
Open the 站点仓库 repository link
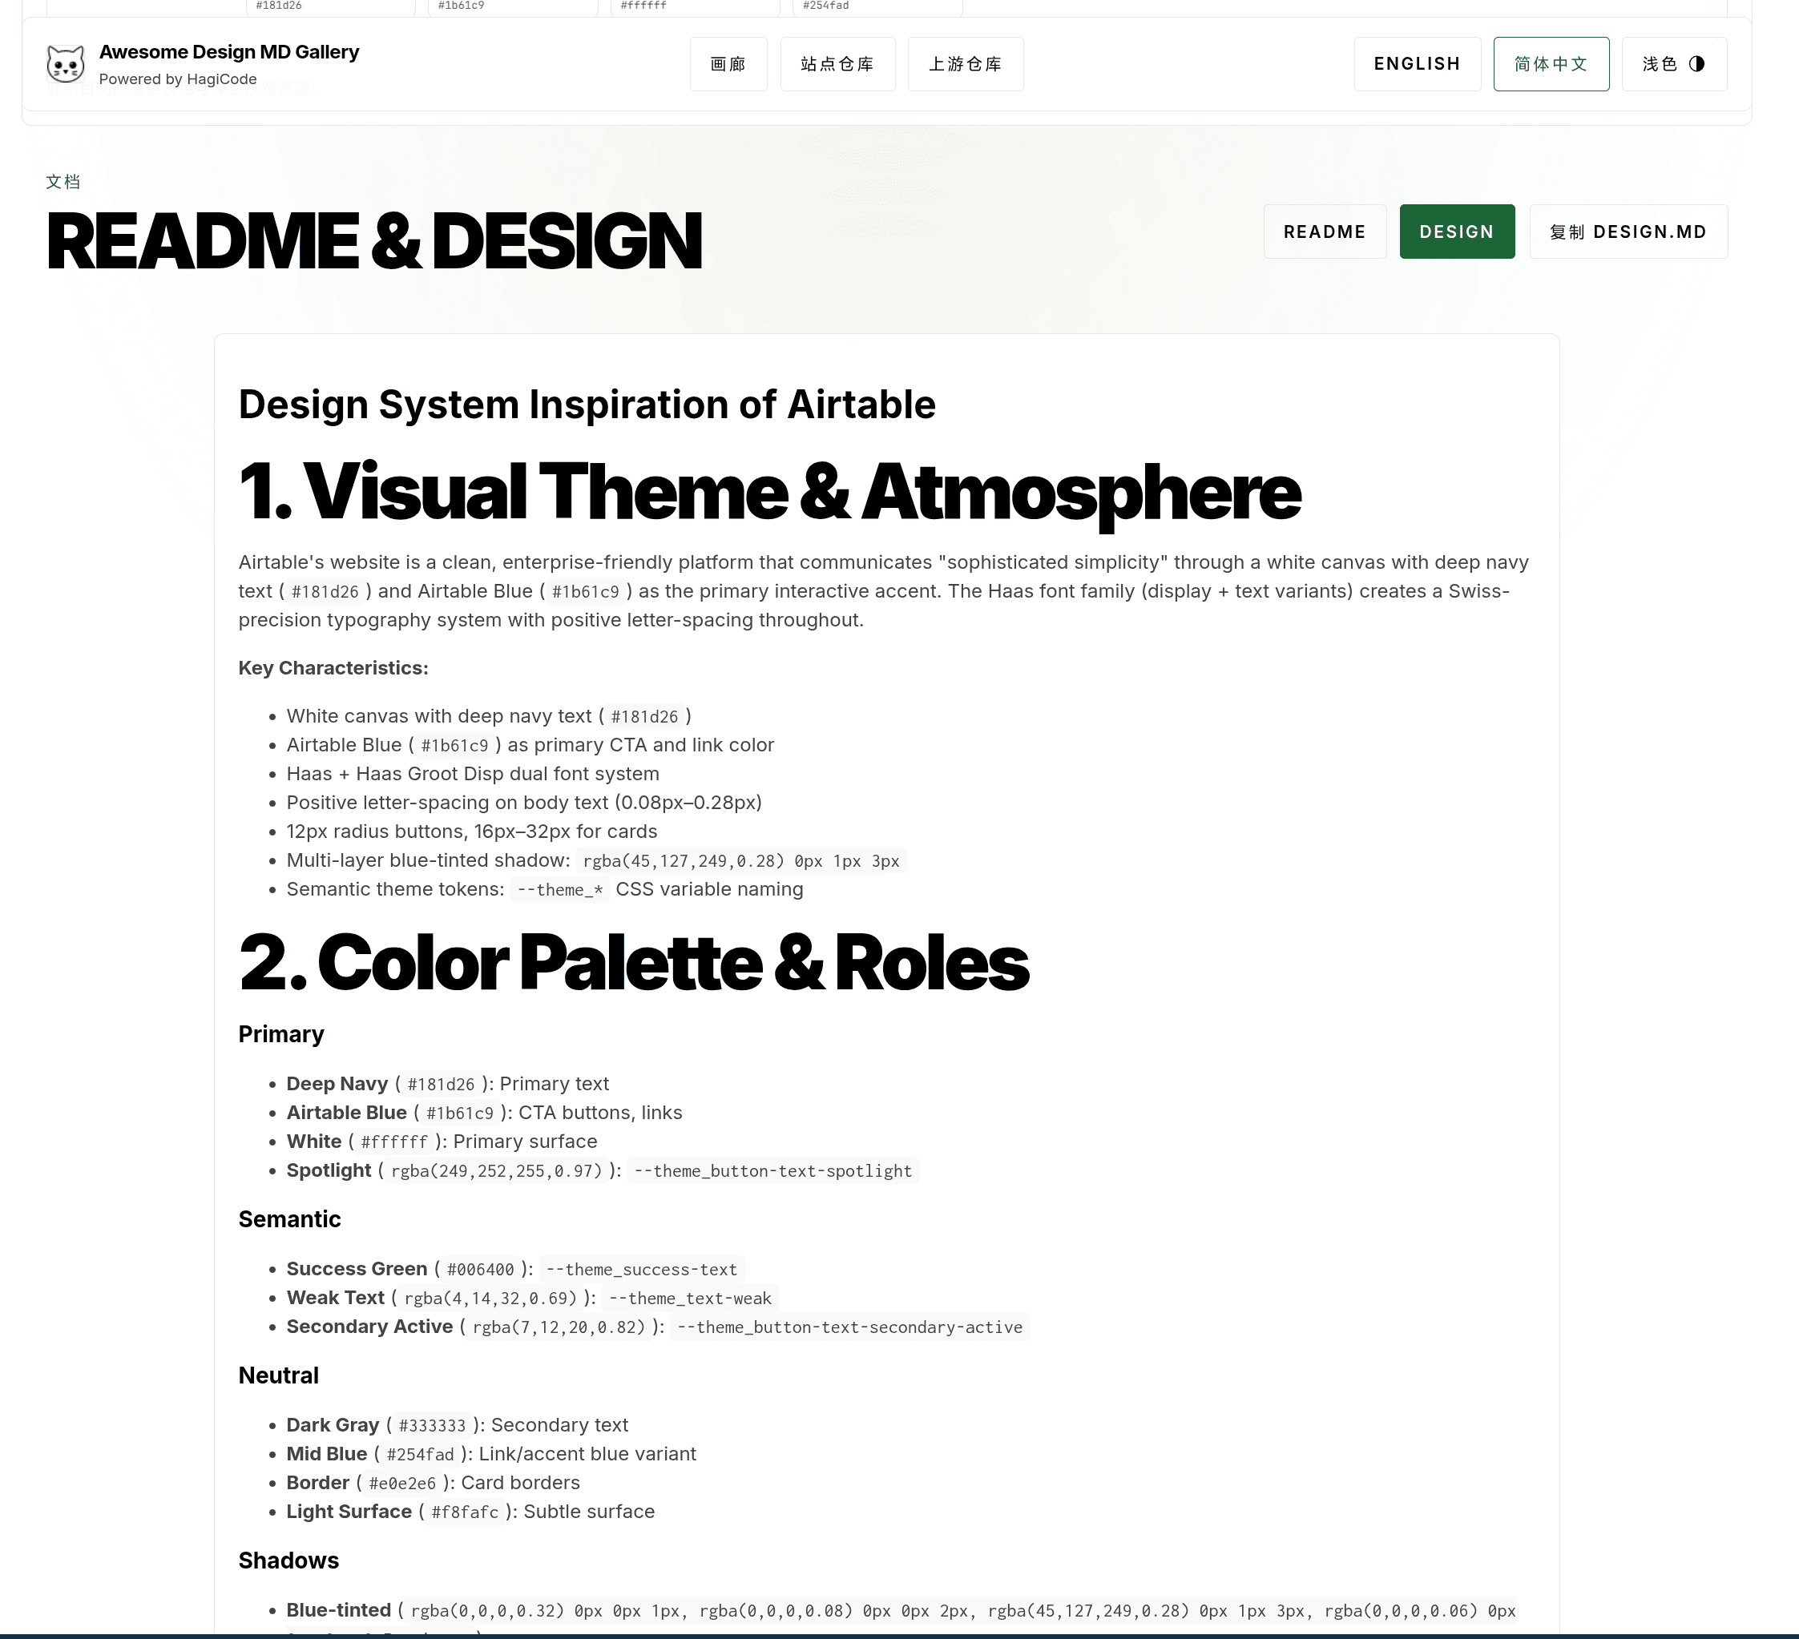(837, 63)
